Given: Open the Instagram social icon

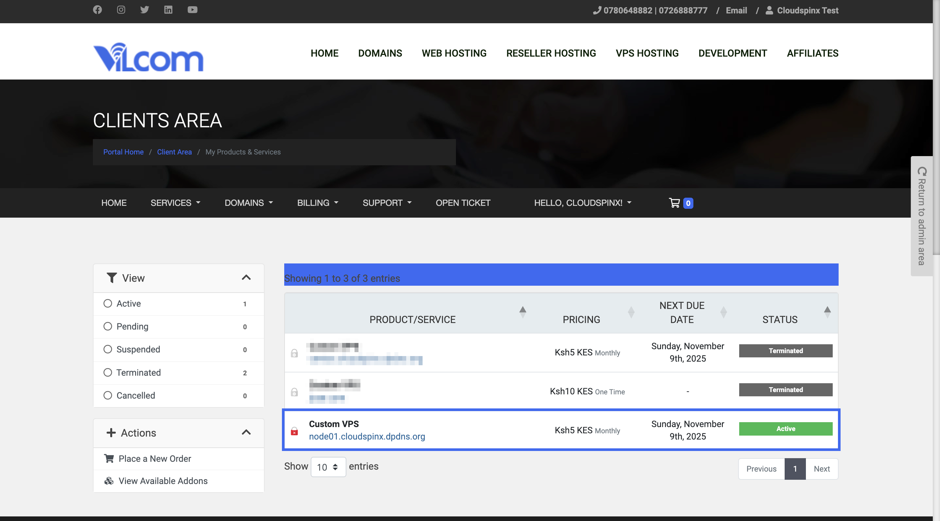Looking at the screenshot, I should [x=121, y=10].
